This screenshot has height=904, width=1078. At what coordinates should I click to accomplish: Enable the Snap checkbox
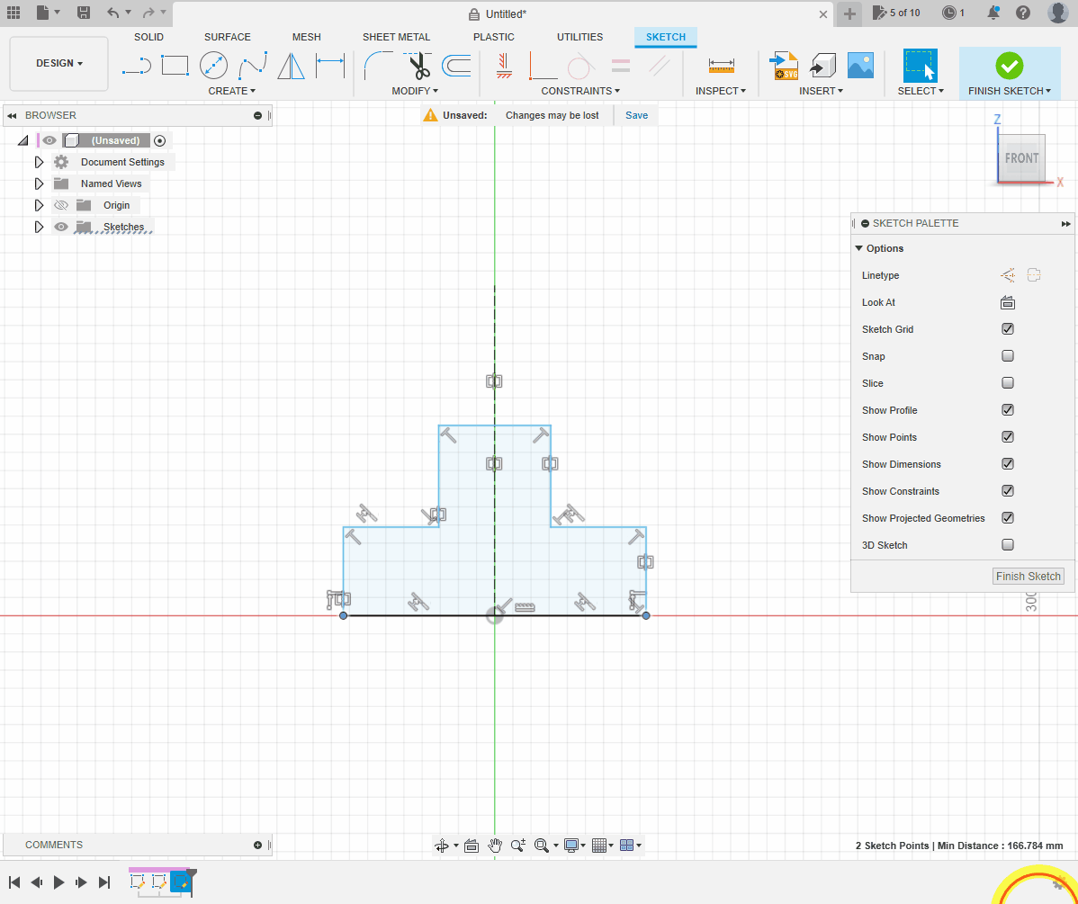(x=1008, y=356)
